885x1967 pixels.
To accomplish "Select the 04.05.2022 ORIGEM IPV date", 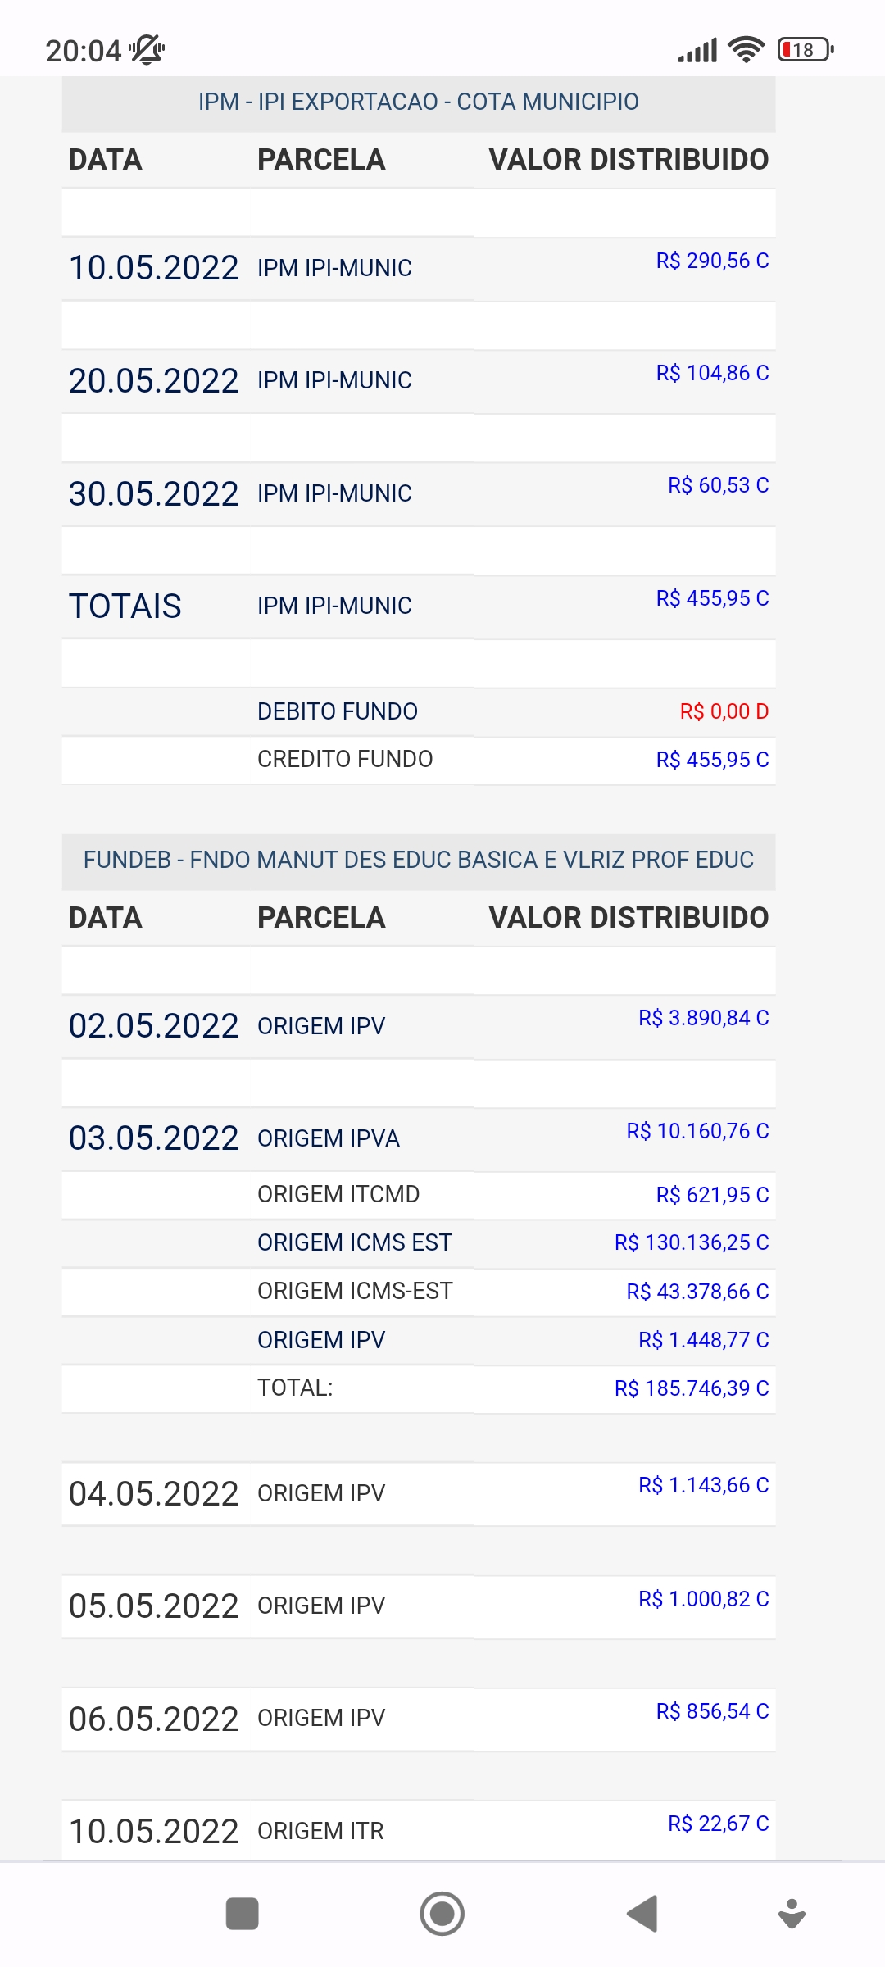I will 153,1493.
